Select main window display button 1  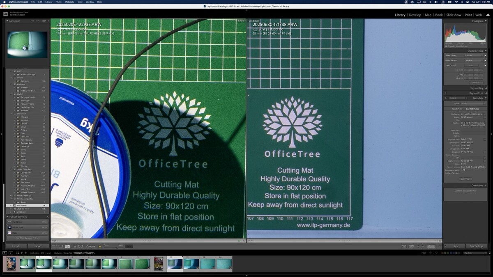click(5, 253)
